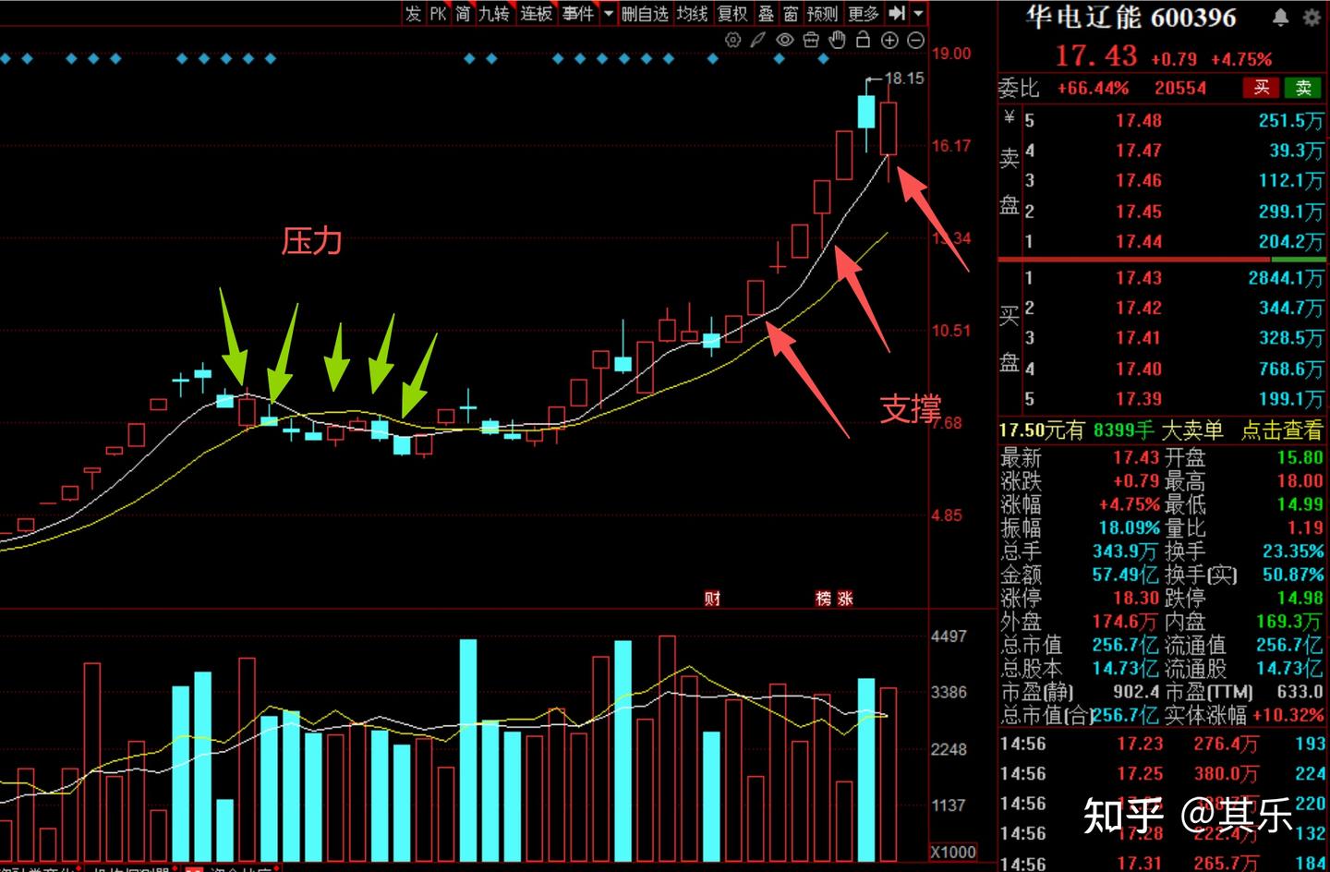1330x872 pixels.
Task: Click 总市值 256.7亿 value
Action: [1125, 645]
